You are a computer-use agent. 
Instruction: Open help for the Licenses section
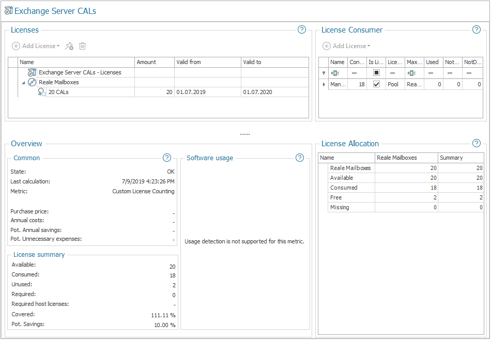(301, 30)
